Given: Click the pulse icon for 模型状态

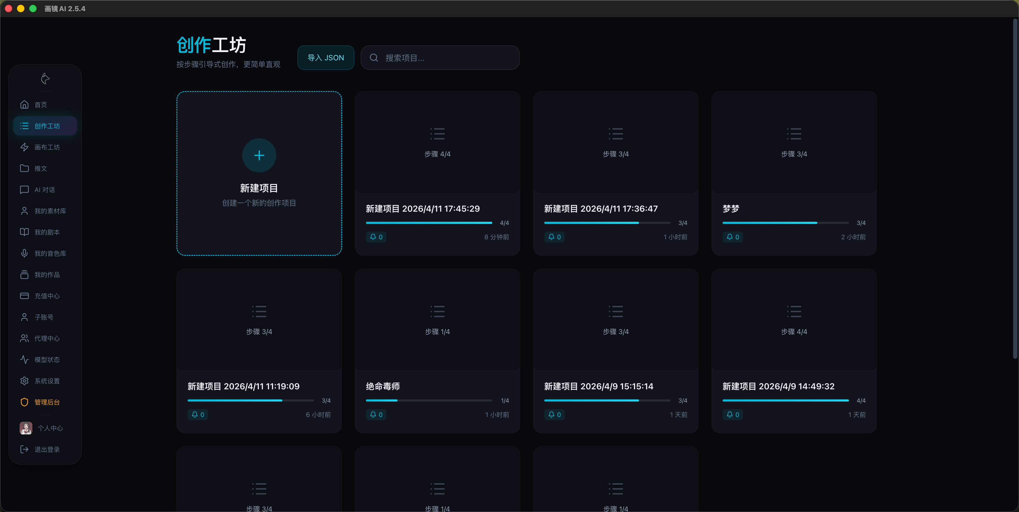Looking at the screenshot, I should tap(24, 360).
